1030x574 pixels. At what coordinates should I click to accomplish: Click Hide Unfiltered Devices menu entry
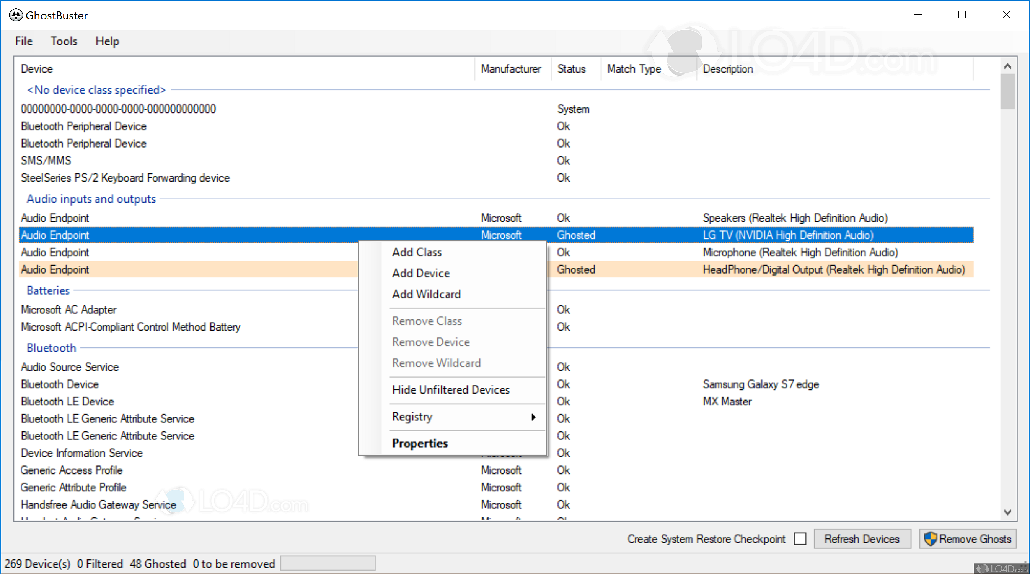[451, 390]
